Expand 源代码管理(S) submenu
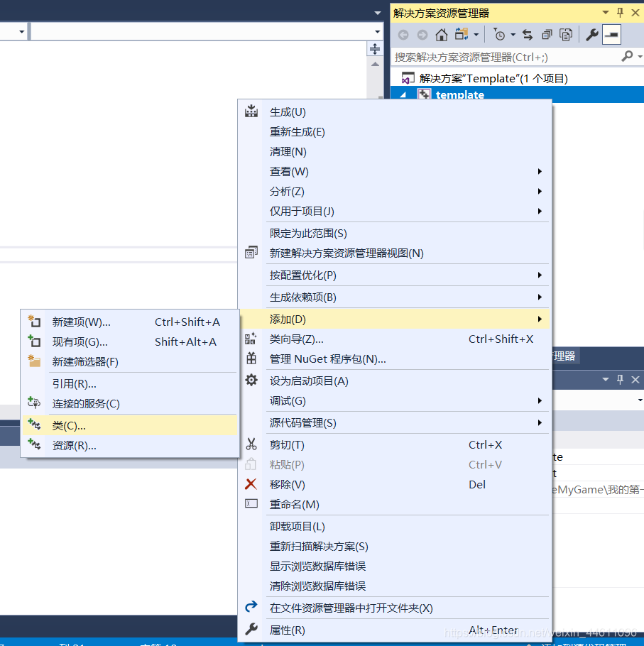This screenshot has width=644, height=646. click(394, 422)
